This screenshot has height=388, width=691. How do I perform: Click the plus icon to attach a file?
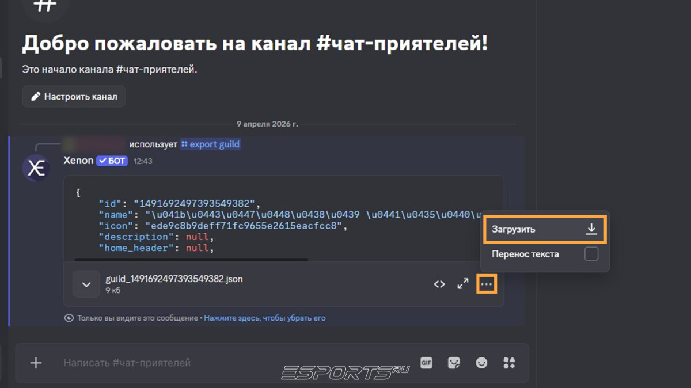coord(36,363)
